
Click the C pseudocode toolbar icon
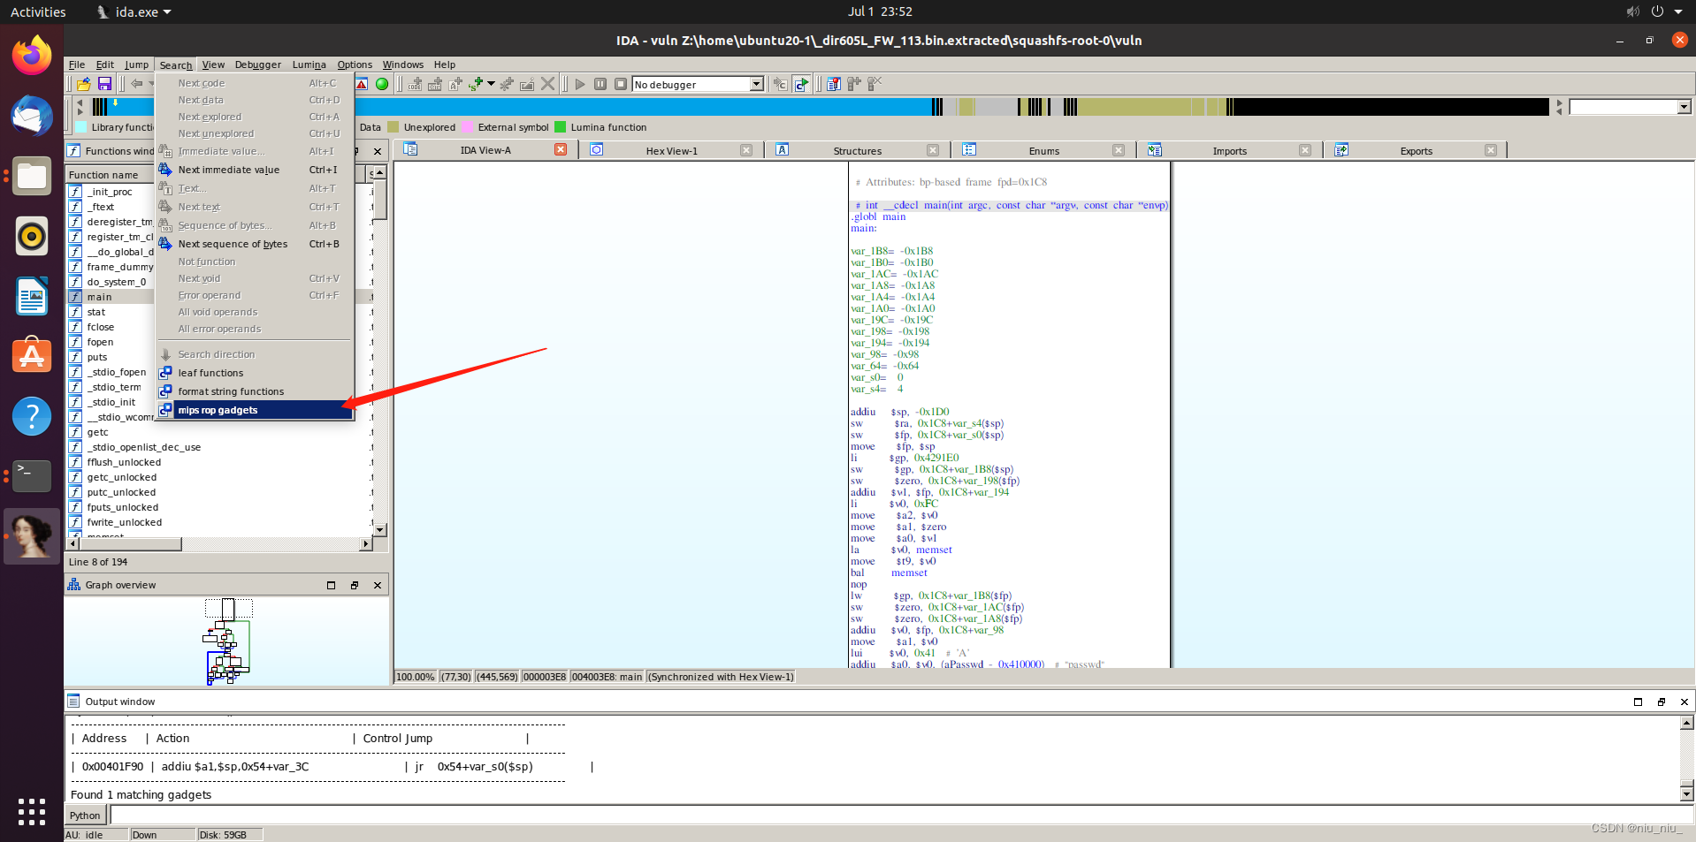click(x=780, y=84)
